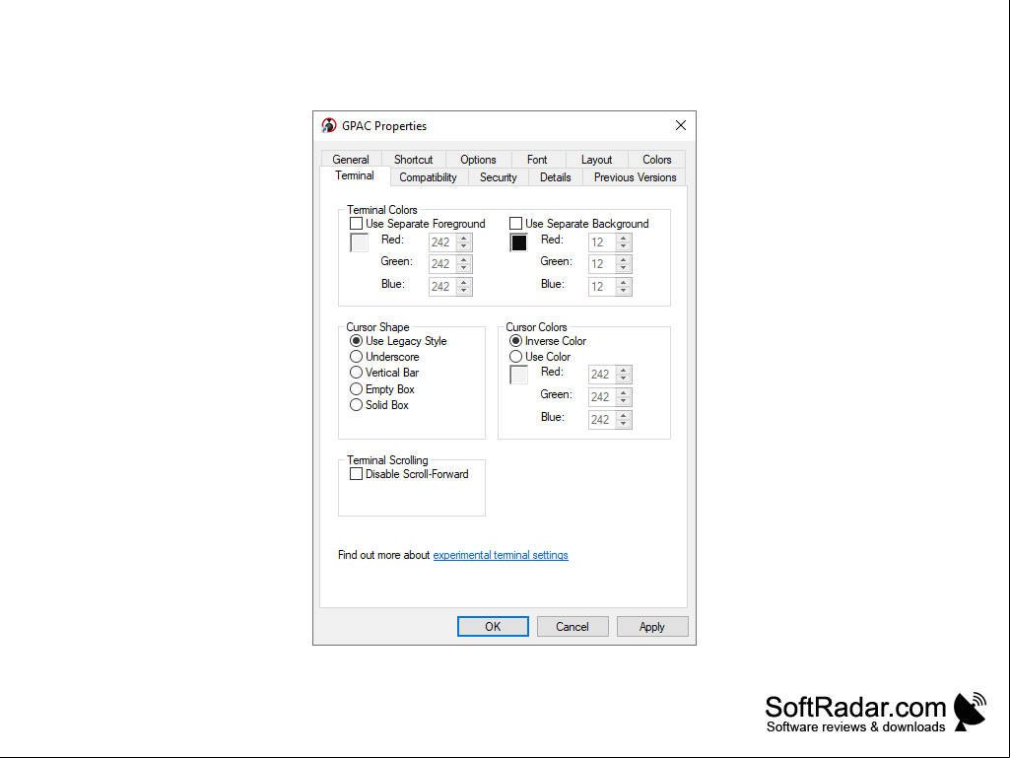This screenshot has width=1010, height=758.
Task: Decrease cursor Red value with down arrow
Action: tap(624, 379)
